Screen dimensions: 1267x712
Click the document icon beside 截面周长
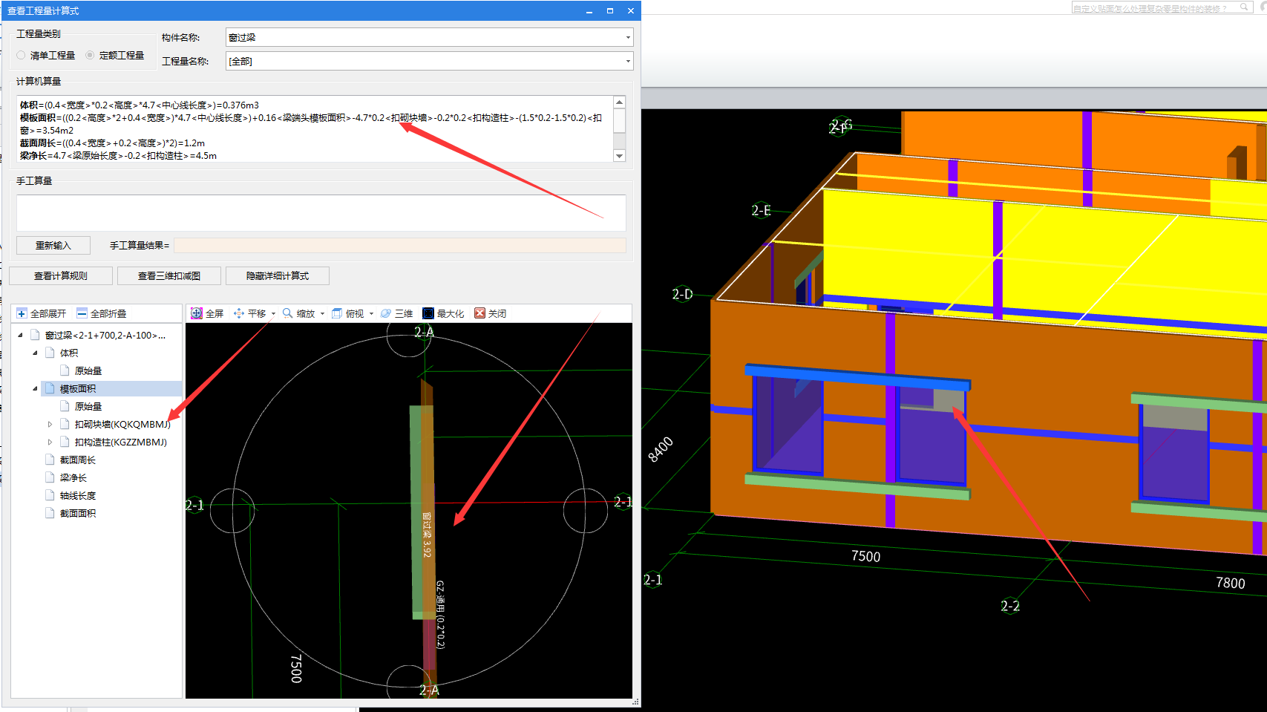[50, 460]
